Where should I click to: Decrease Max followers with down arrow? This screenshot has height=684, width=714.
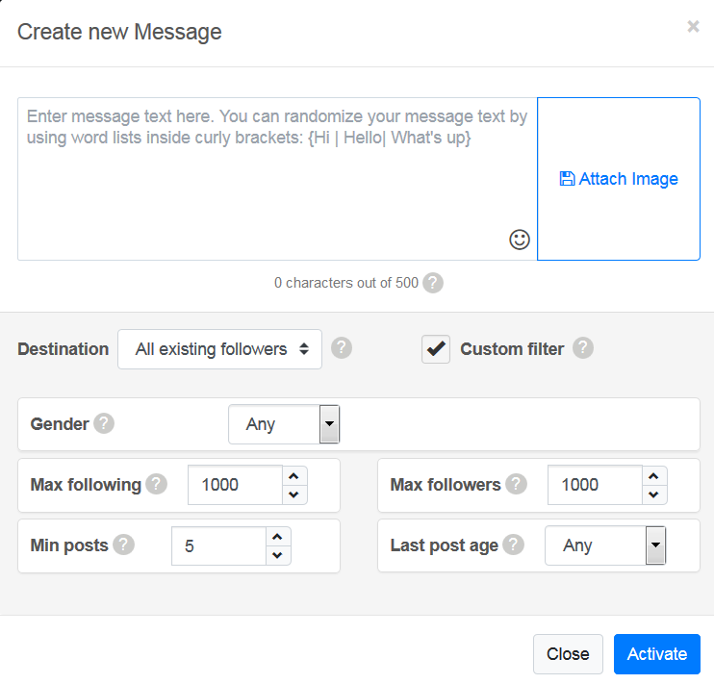[653, 494]
